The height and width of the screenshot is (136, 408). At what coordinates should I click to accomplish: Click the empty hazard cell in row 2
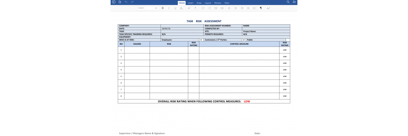pyautogui.click(x=137, y=57)
